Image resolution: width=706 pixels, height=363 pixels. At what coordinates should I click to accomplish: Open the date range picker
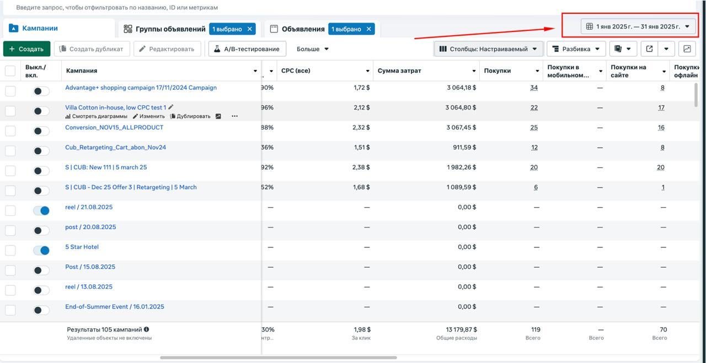click(638, 26)
